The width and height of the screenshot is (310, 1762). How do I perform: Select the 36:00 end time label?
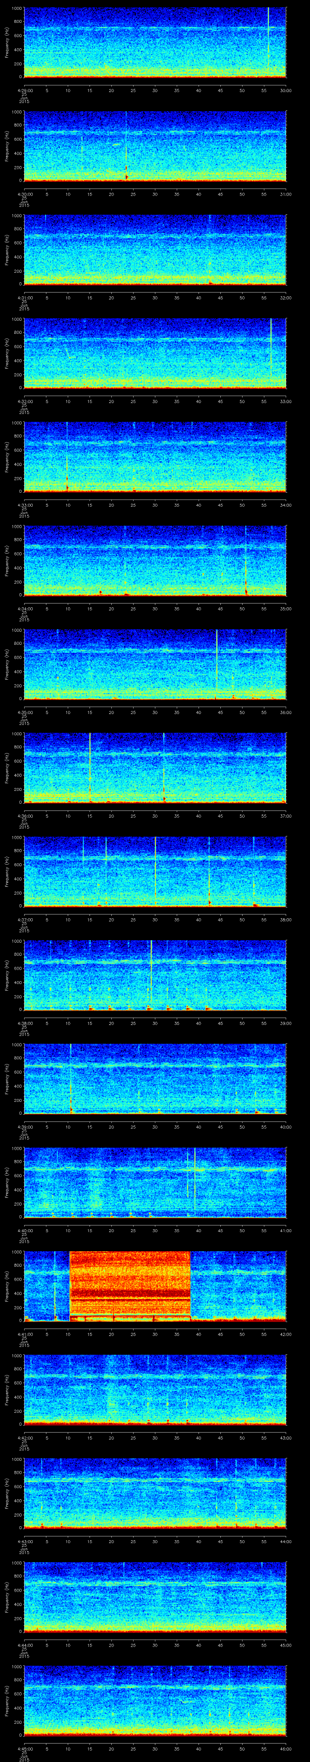pyautogui.click(x=285, y=712)
